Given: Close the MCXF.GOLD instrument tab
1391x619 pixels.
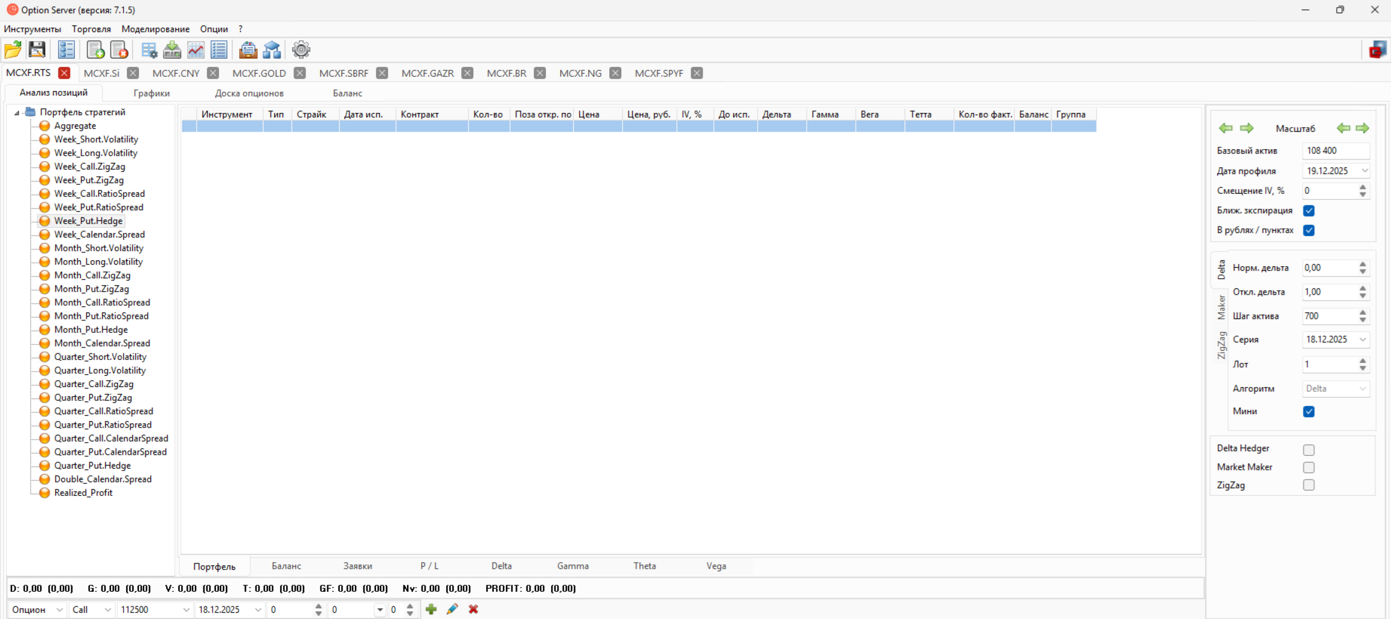Looking at the screenshot, I should [x=299, y=73].
